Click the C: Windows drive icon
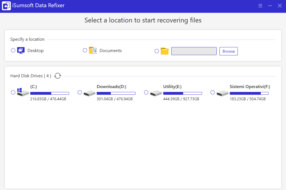 pyautogui.click(x=23, y=92)
